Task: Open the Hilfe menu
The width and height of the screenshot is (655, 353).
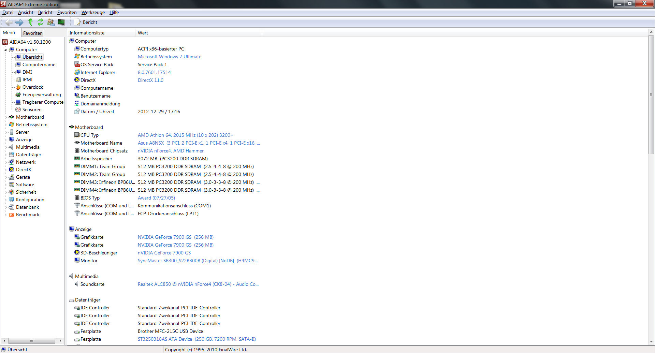Action: (x=114, y=12)
